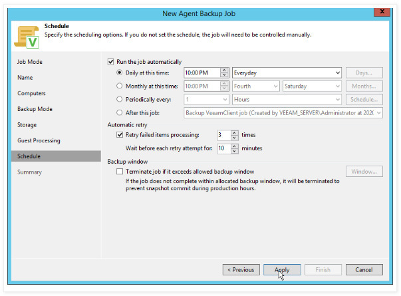Open the Guest Processing step
The image size is (401, 296).
(x=39, y=140)
